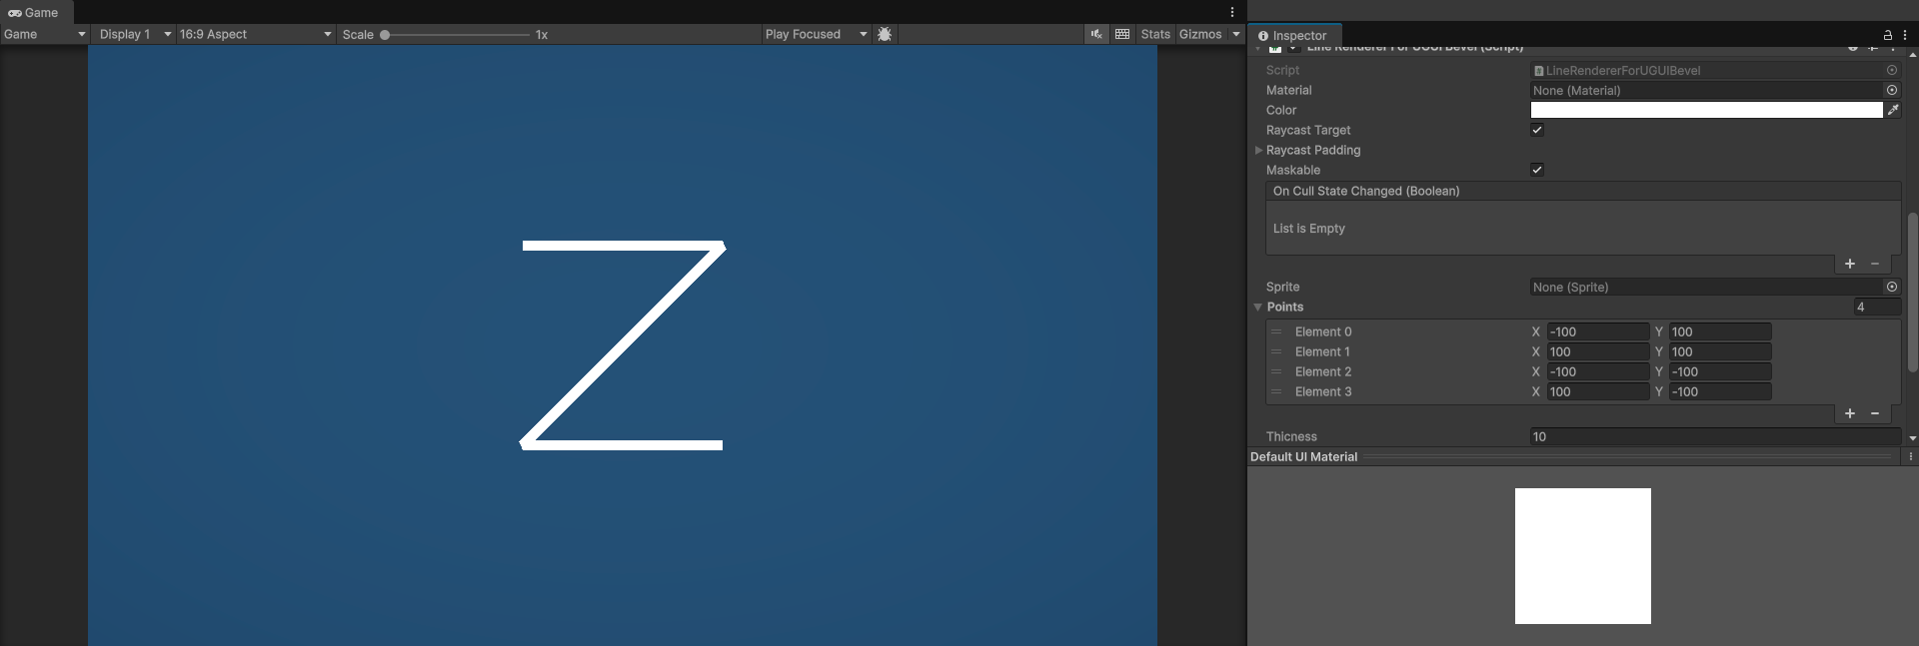The height and width of the screenshot is (646, 1919).
Task: Toggle the keyboard shortcuts icon in Game toolbar
Action: (1122, 34)
